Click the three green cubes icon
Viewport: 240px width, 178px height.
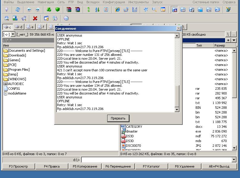[x=49, y=10]
